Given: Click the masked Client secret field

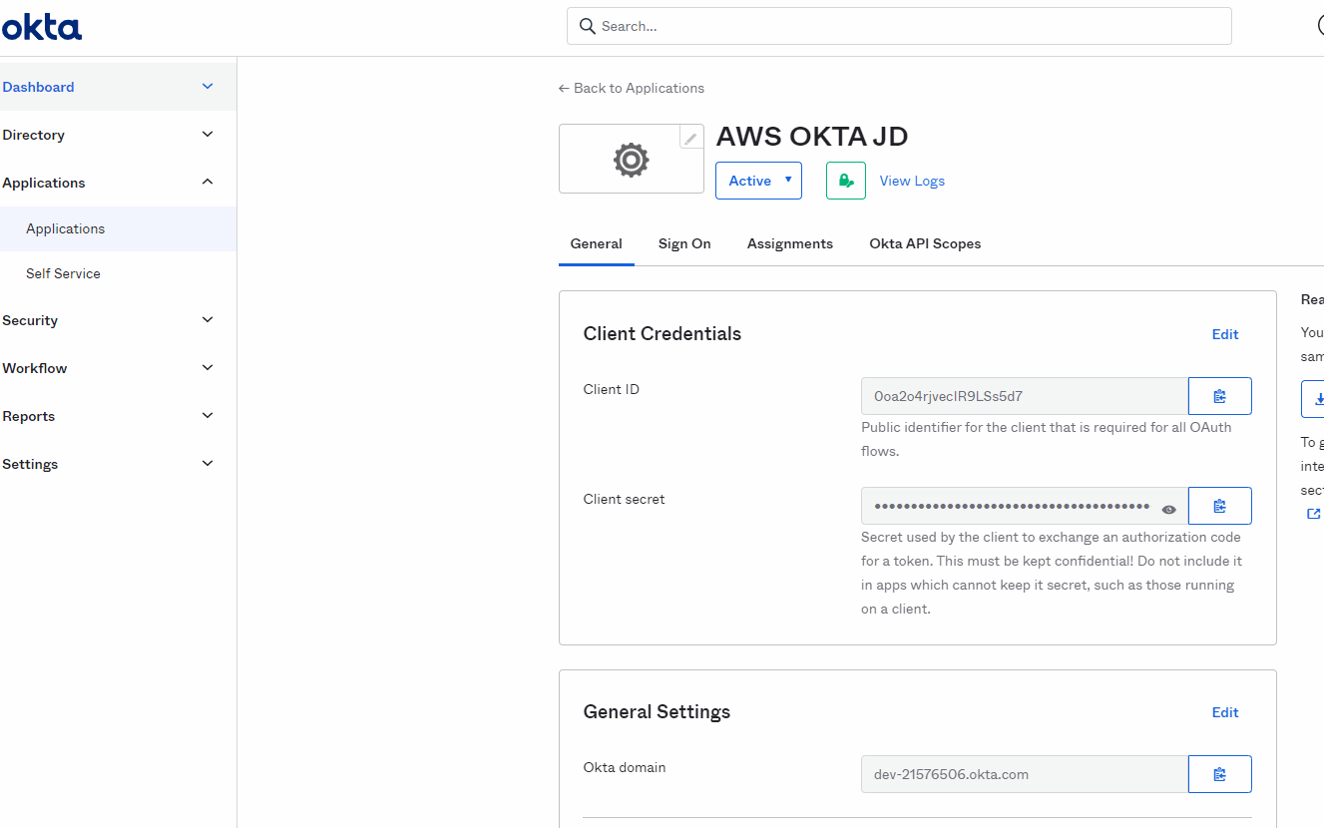Looking at the screenshot, I should [1025, 506].
